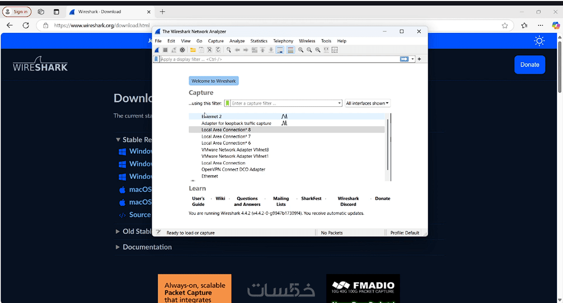The image size is (563, 303).
Task: Zoom in main window text
Action: click(x=301, y=50)
